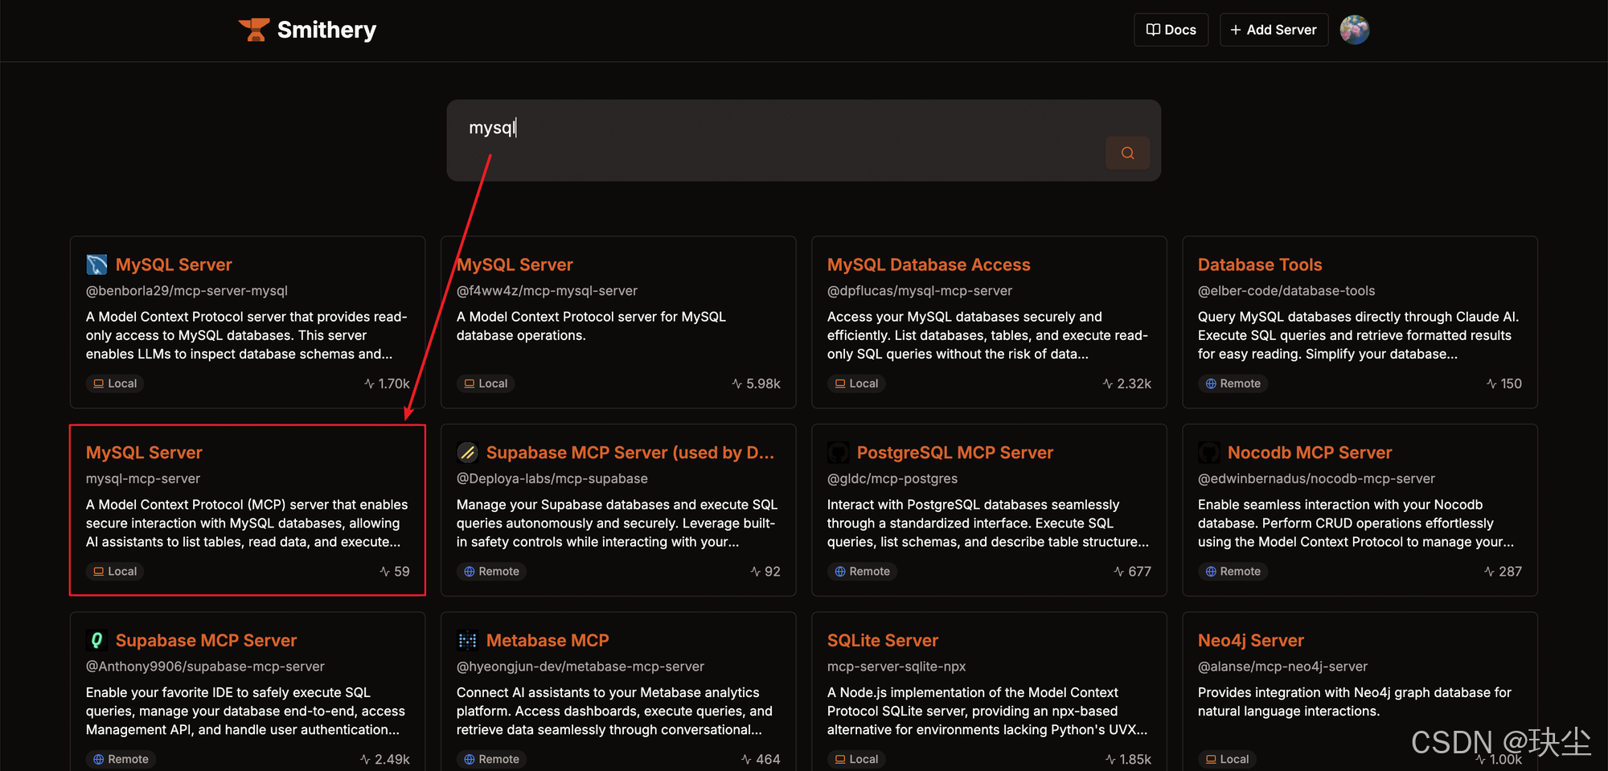Click @elber-code/database-tools text
This screenshot has height=771, width=1608.
pyautogui.click(x=1286, y=290)
